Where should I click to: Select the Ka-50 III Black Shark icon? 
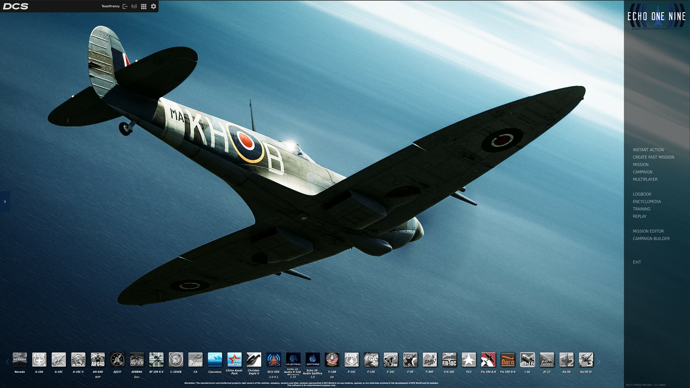coord(586,359)
